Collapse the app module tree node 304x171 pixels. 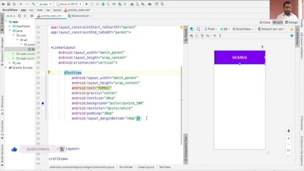(6, 22)
